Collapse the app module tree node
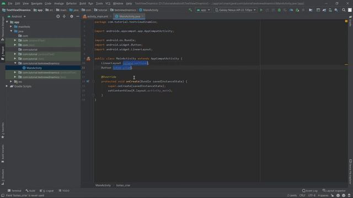 tap(7, 22)
